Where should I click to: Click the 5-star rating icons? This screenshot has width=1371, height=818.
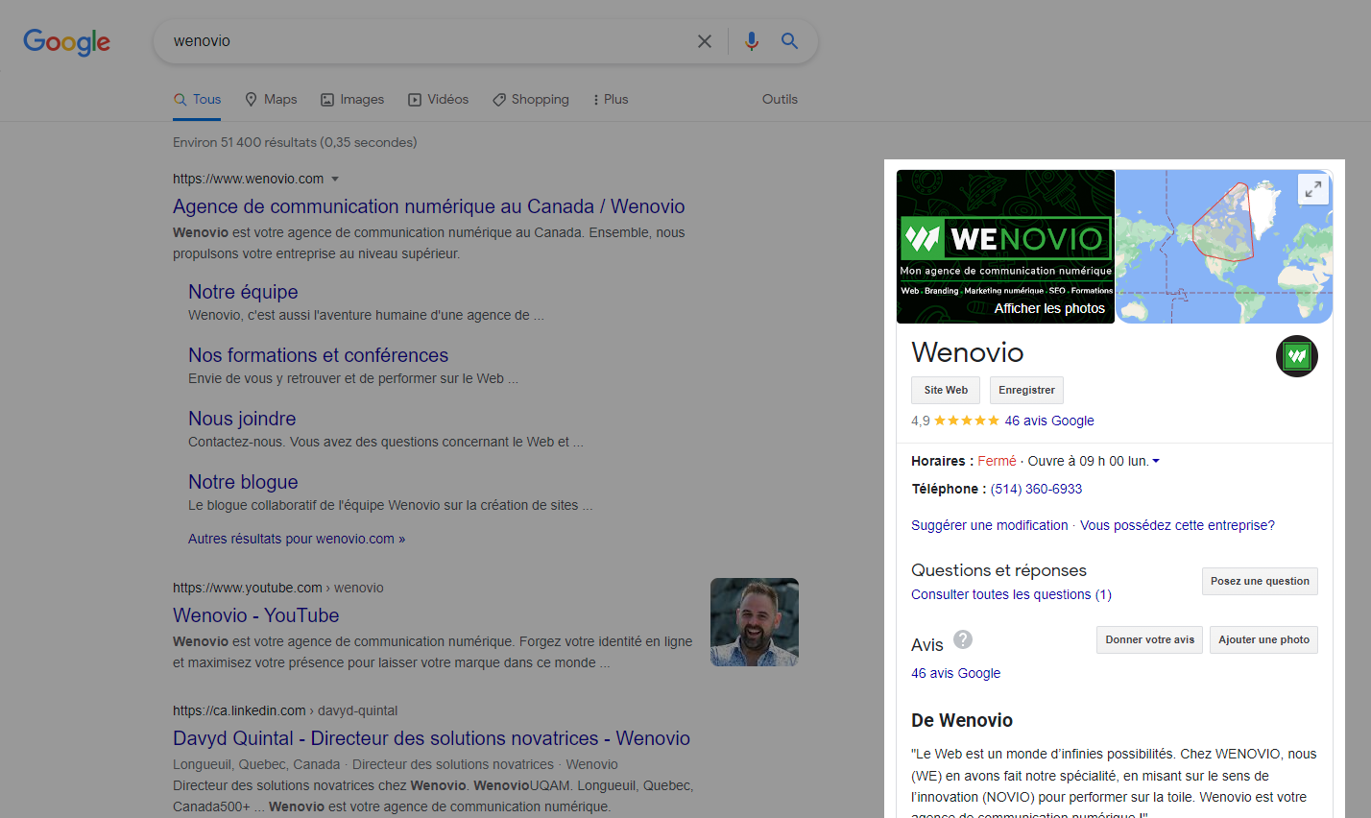tap(967, 421)
